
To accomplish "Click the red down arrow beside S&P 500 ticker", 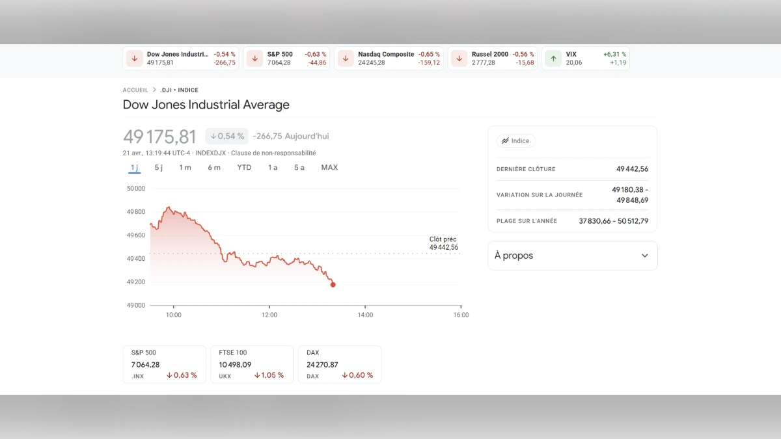I will pyautogui.click(x=254, y=58).
